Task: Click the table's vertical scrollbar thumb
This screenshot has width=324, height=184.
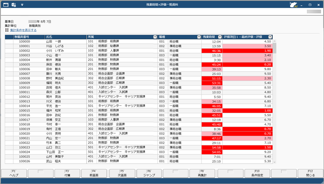Action: [275, 48]
